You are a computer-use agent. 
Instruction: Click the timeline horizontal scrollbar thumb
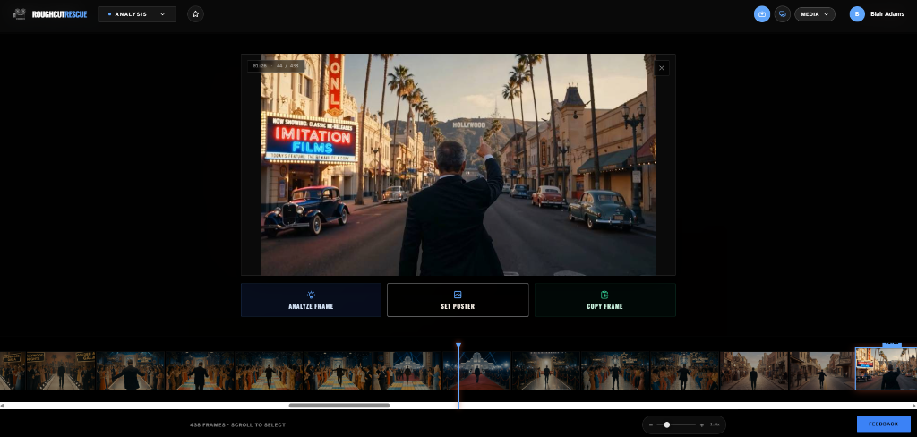pos(339,406)
